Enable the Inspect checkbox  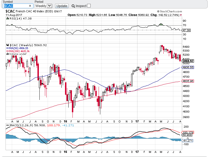coord(89,6)
